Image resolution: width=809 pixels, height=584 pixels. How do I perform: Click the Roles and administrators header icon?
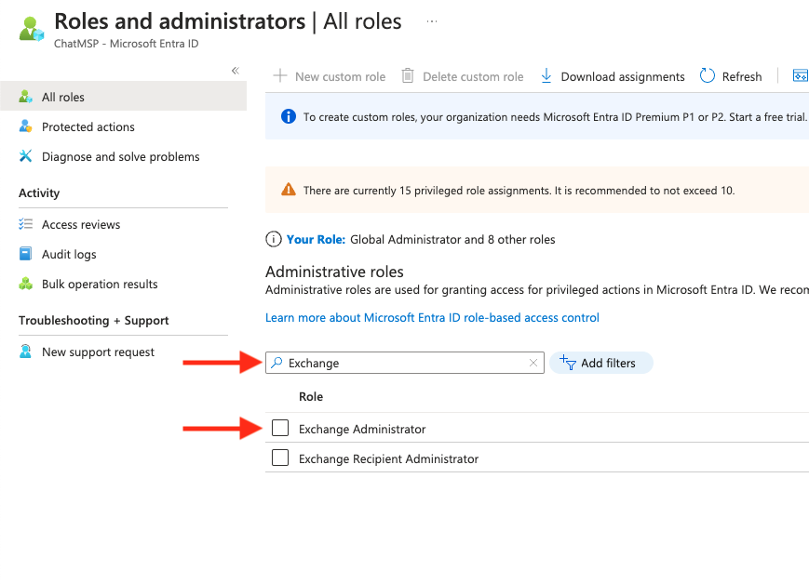click(32, 28)
